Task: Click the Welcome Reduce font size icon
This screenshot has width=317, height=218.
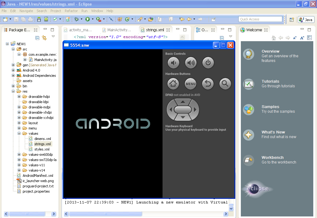Action: click(x=295, y=38)
